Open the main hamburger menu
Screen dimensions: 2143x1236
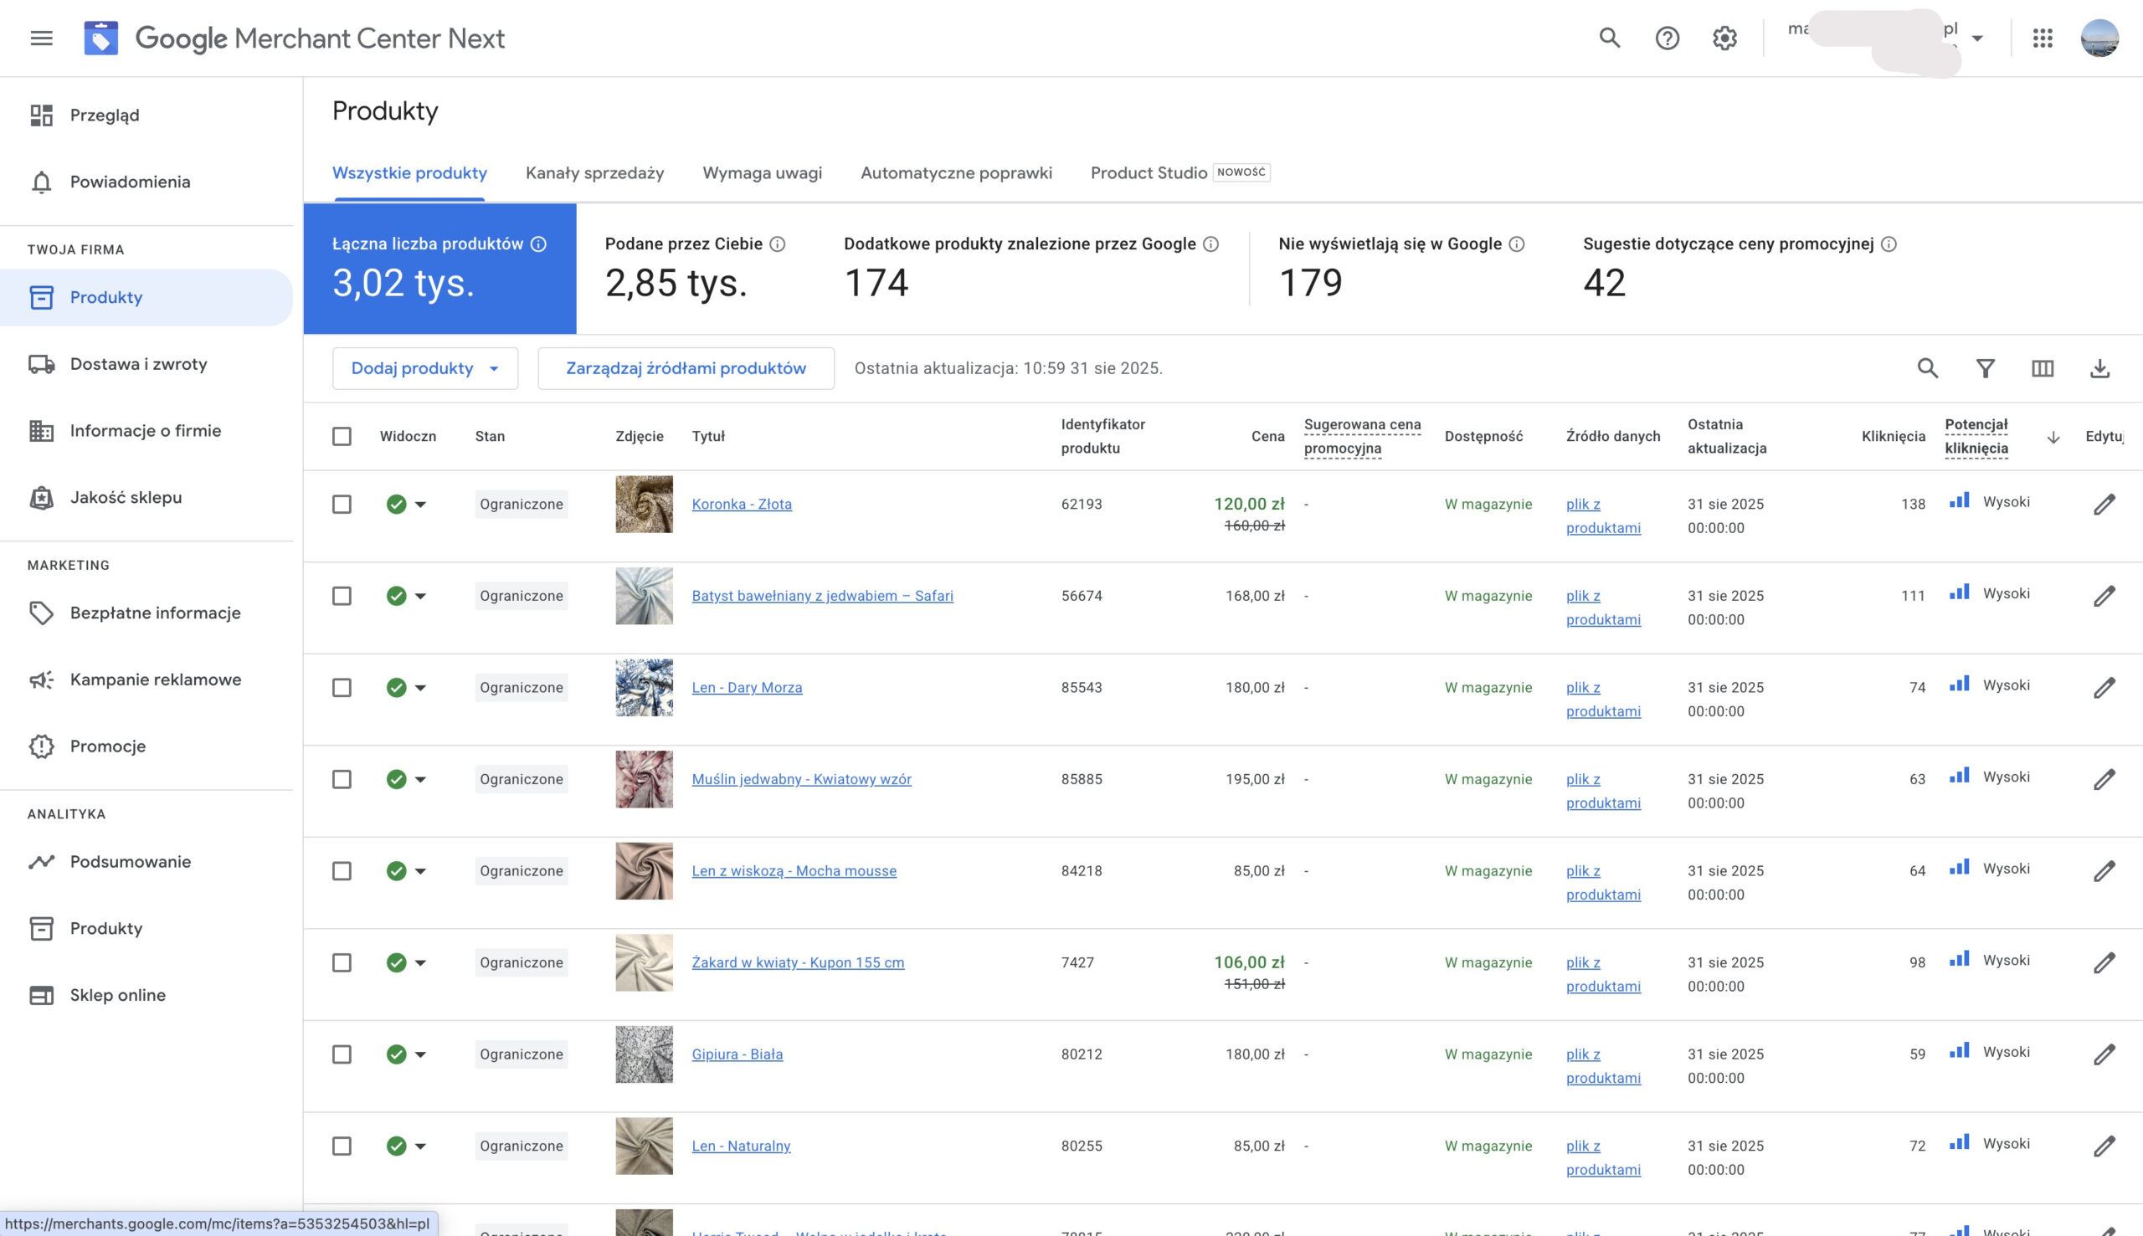click(42, 38)
